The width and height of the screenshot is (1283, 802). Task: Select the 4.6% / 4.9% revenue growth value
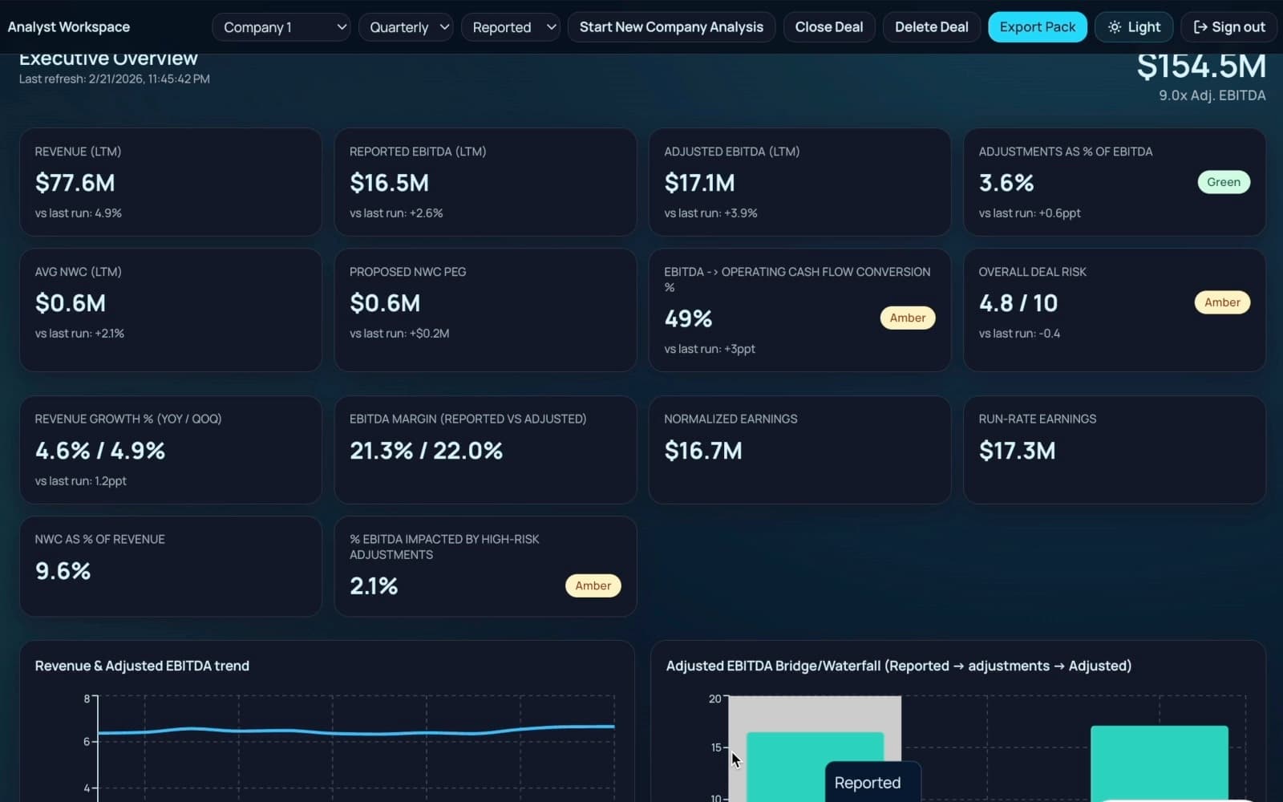(100, 451)
